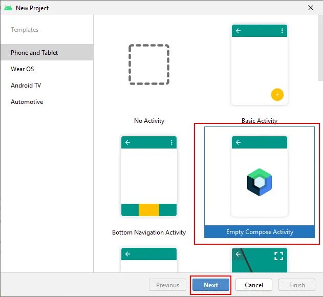Viewport: 323px width, 297px height.
Task: Click the Templates heading in the sidebar
Action: point(25,30)
